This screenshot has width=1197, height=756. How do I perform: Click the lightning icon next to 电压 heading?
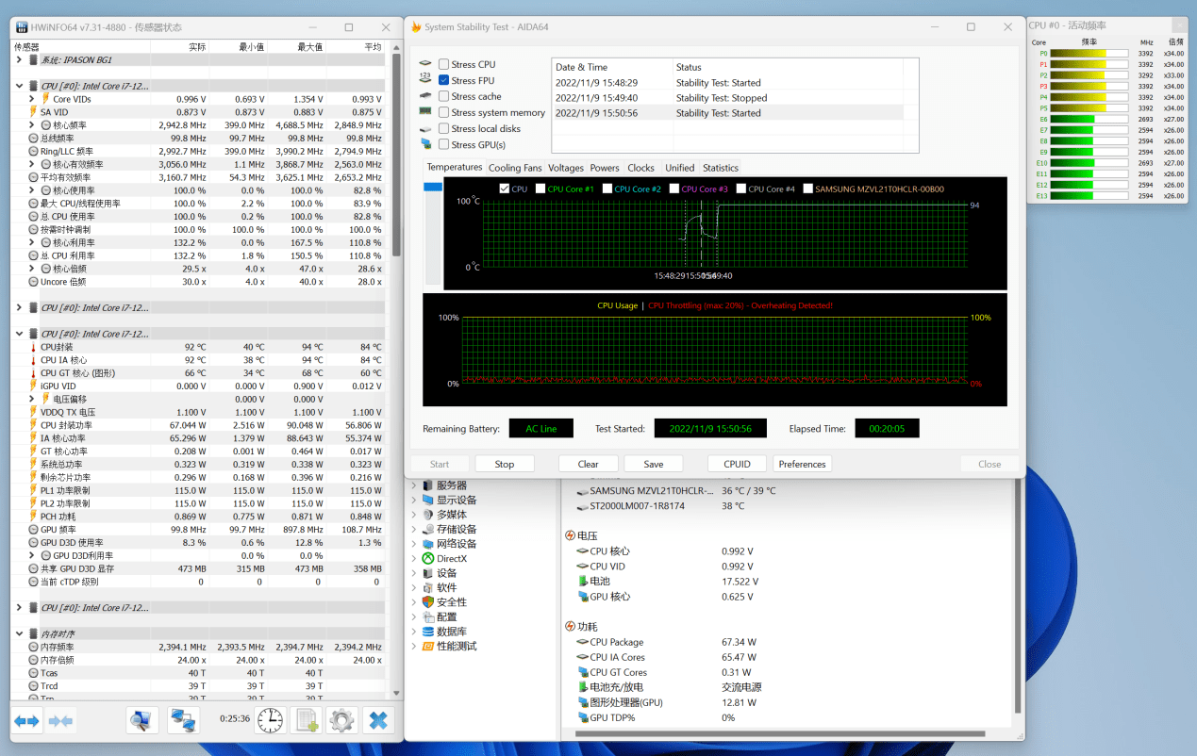[570, 535]
